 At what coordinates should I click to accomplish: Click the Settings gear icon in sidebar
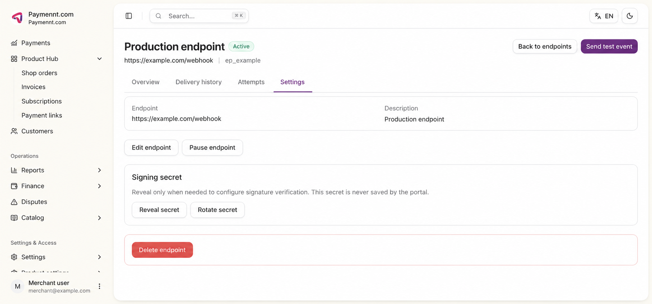14,257
